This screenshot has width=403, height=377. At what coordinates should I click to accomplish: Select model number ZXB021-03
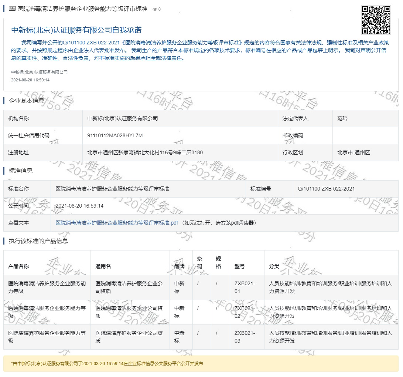pos(245,337)
